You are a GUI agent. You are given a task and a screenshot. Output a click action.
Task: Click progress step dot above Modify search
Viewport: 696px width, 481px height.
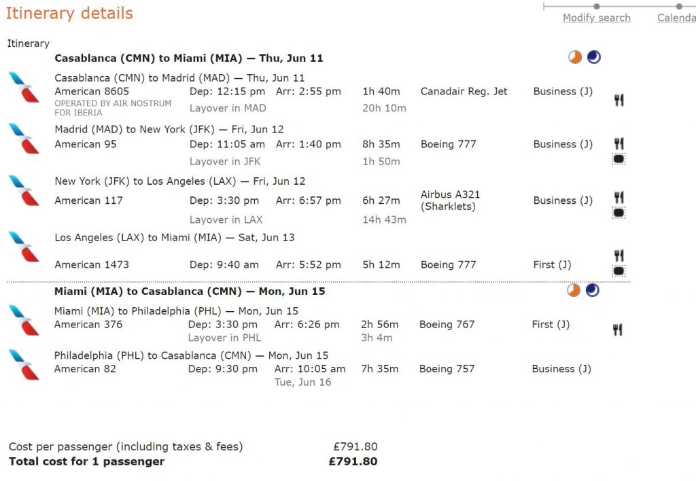597,6
